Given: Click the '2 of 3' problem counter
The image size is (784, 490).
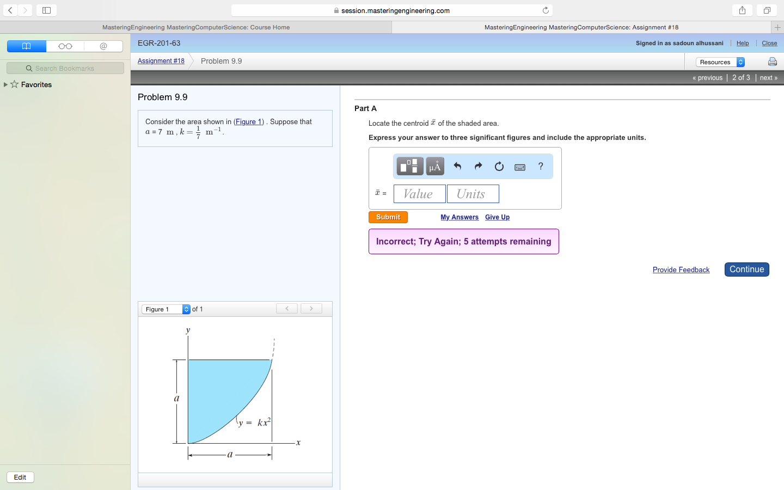Looking at the screenshot, I should [x=741, y=78].
